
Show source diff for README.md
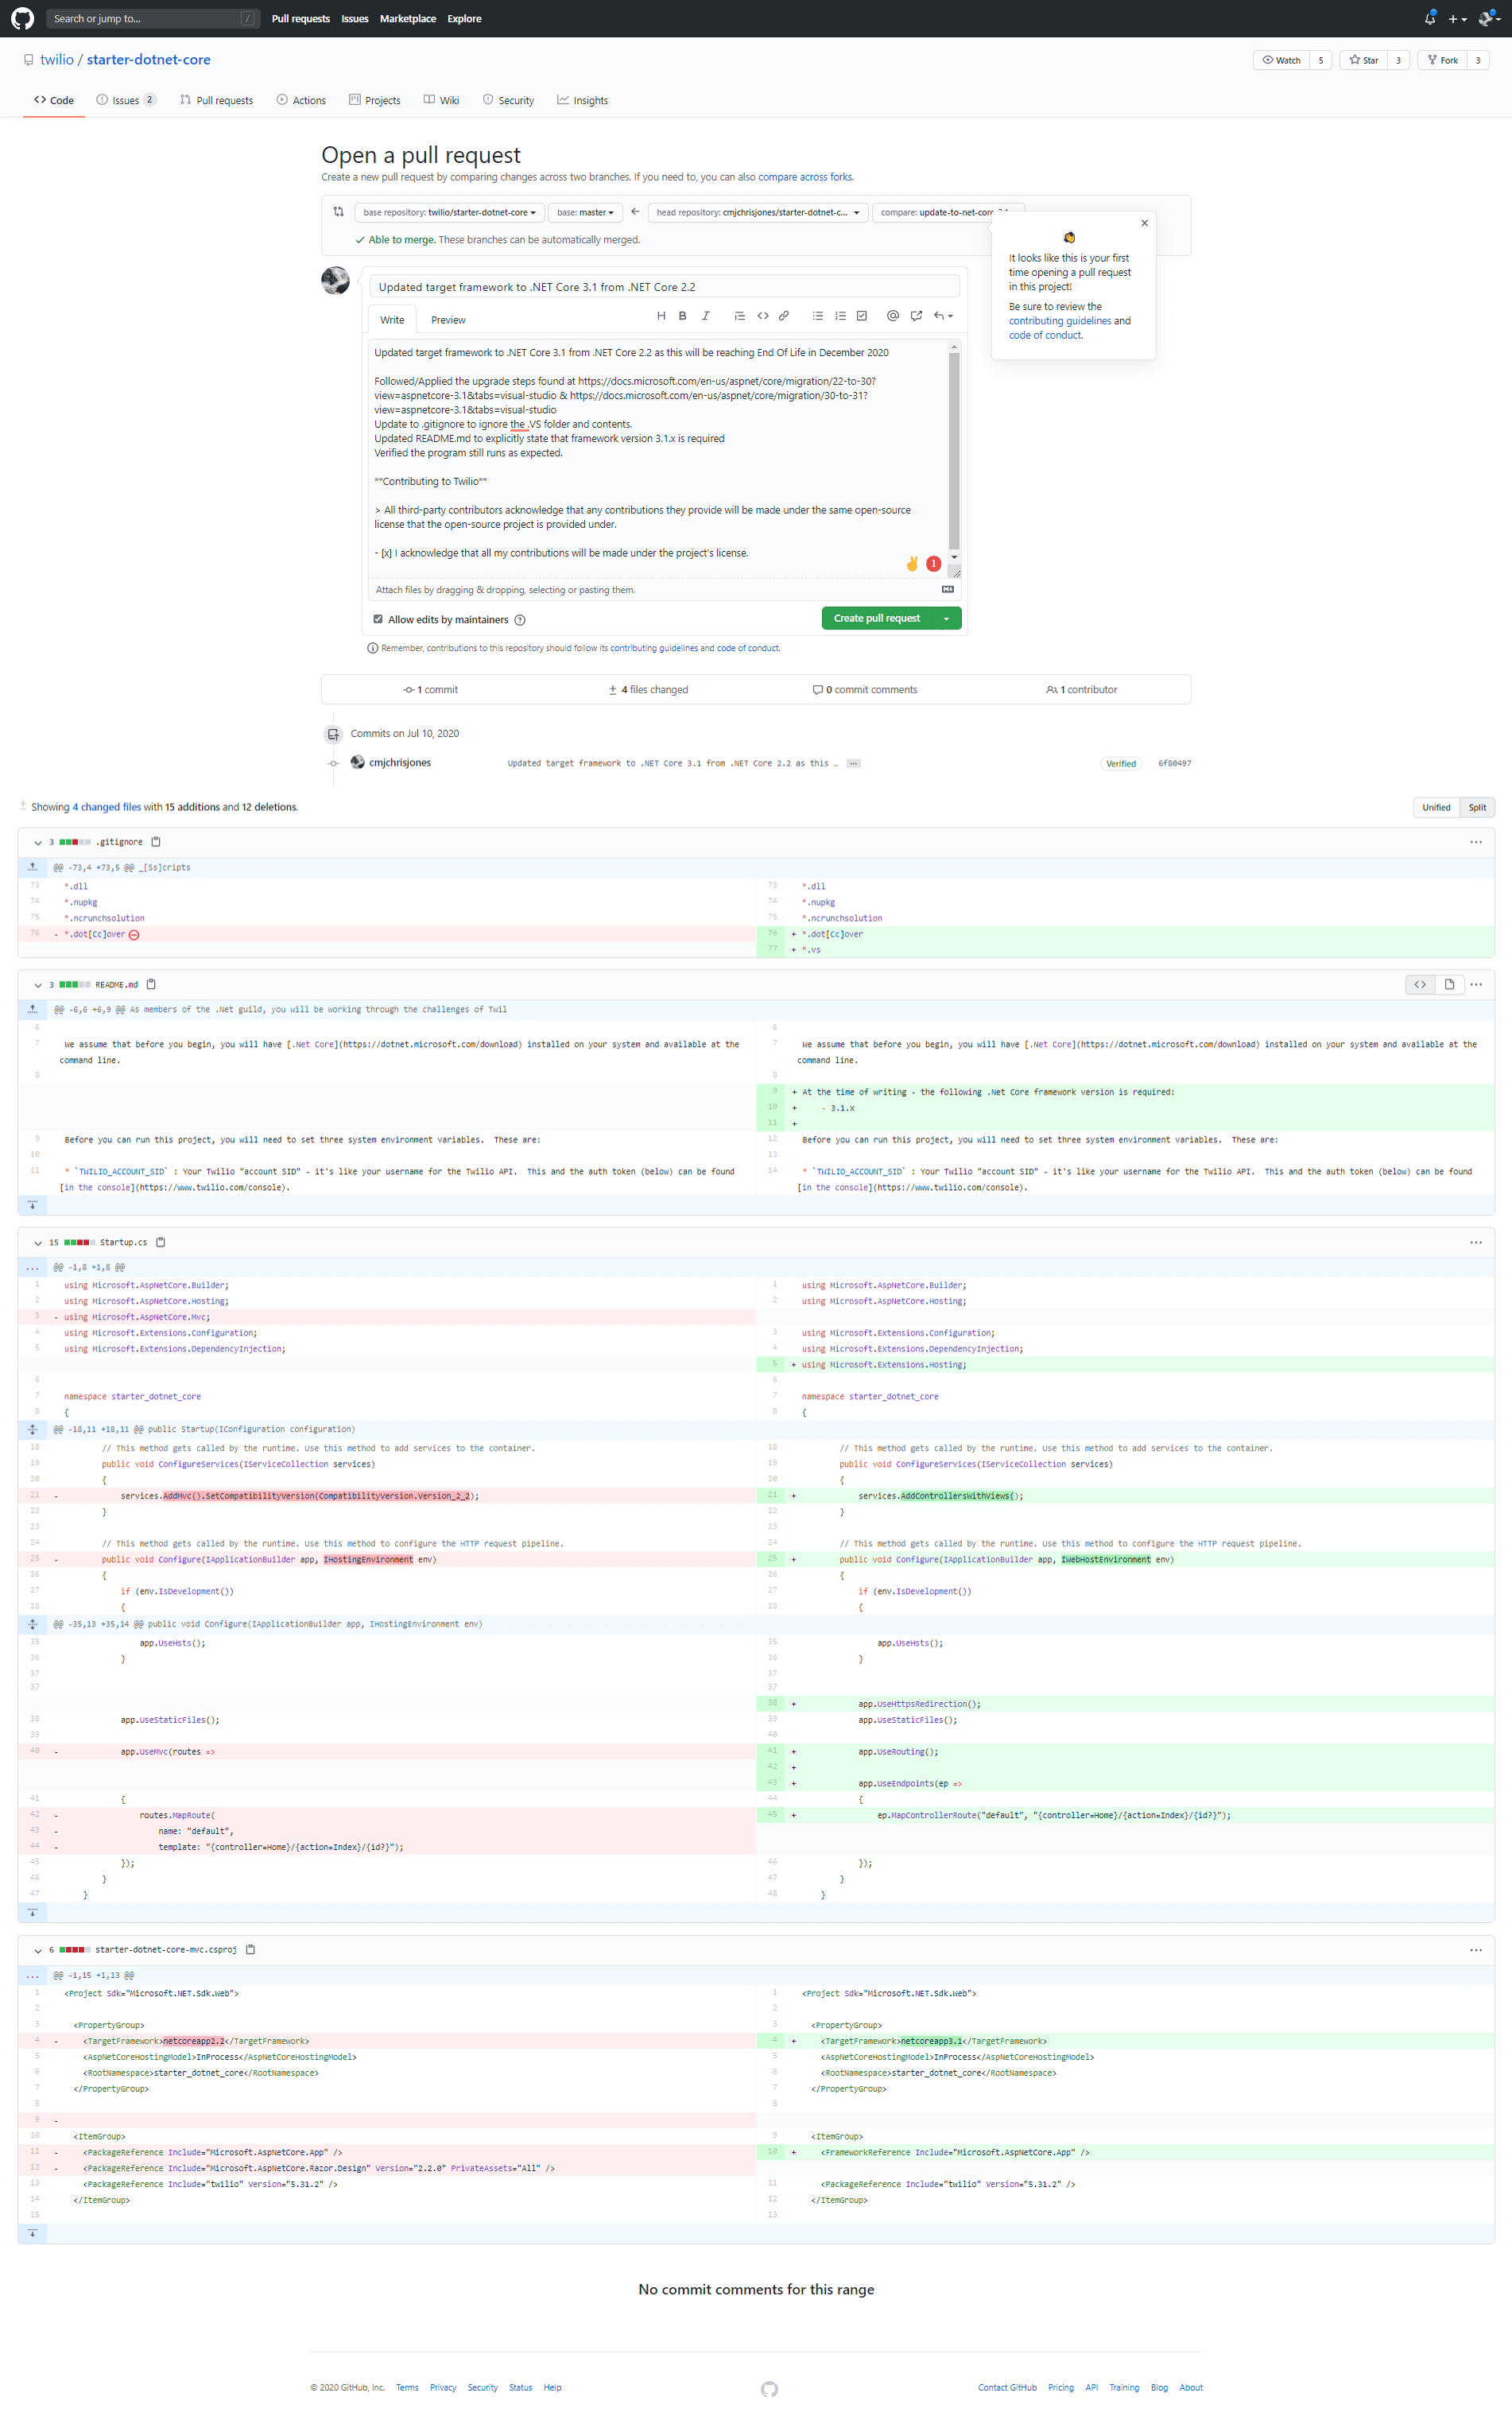pyautogui.click(x=1420, y=984)
